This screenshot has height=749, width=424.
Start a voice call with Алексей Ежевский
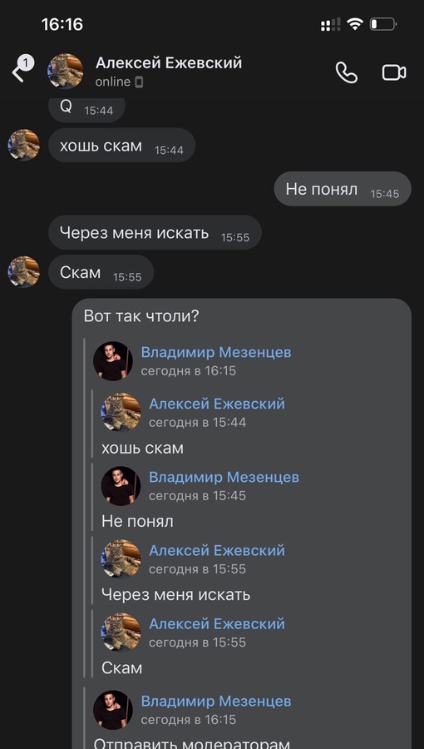point(346,72)
